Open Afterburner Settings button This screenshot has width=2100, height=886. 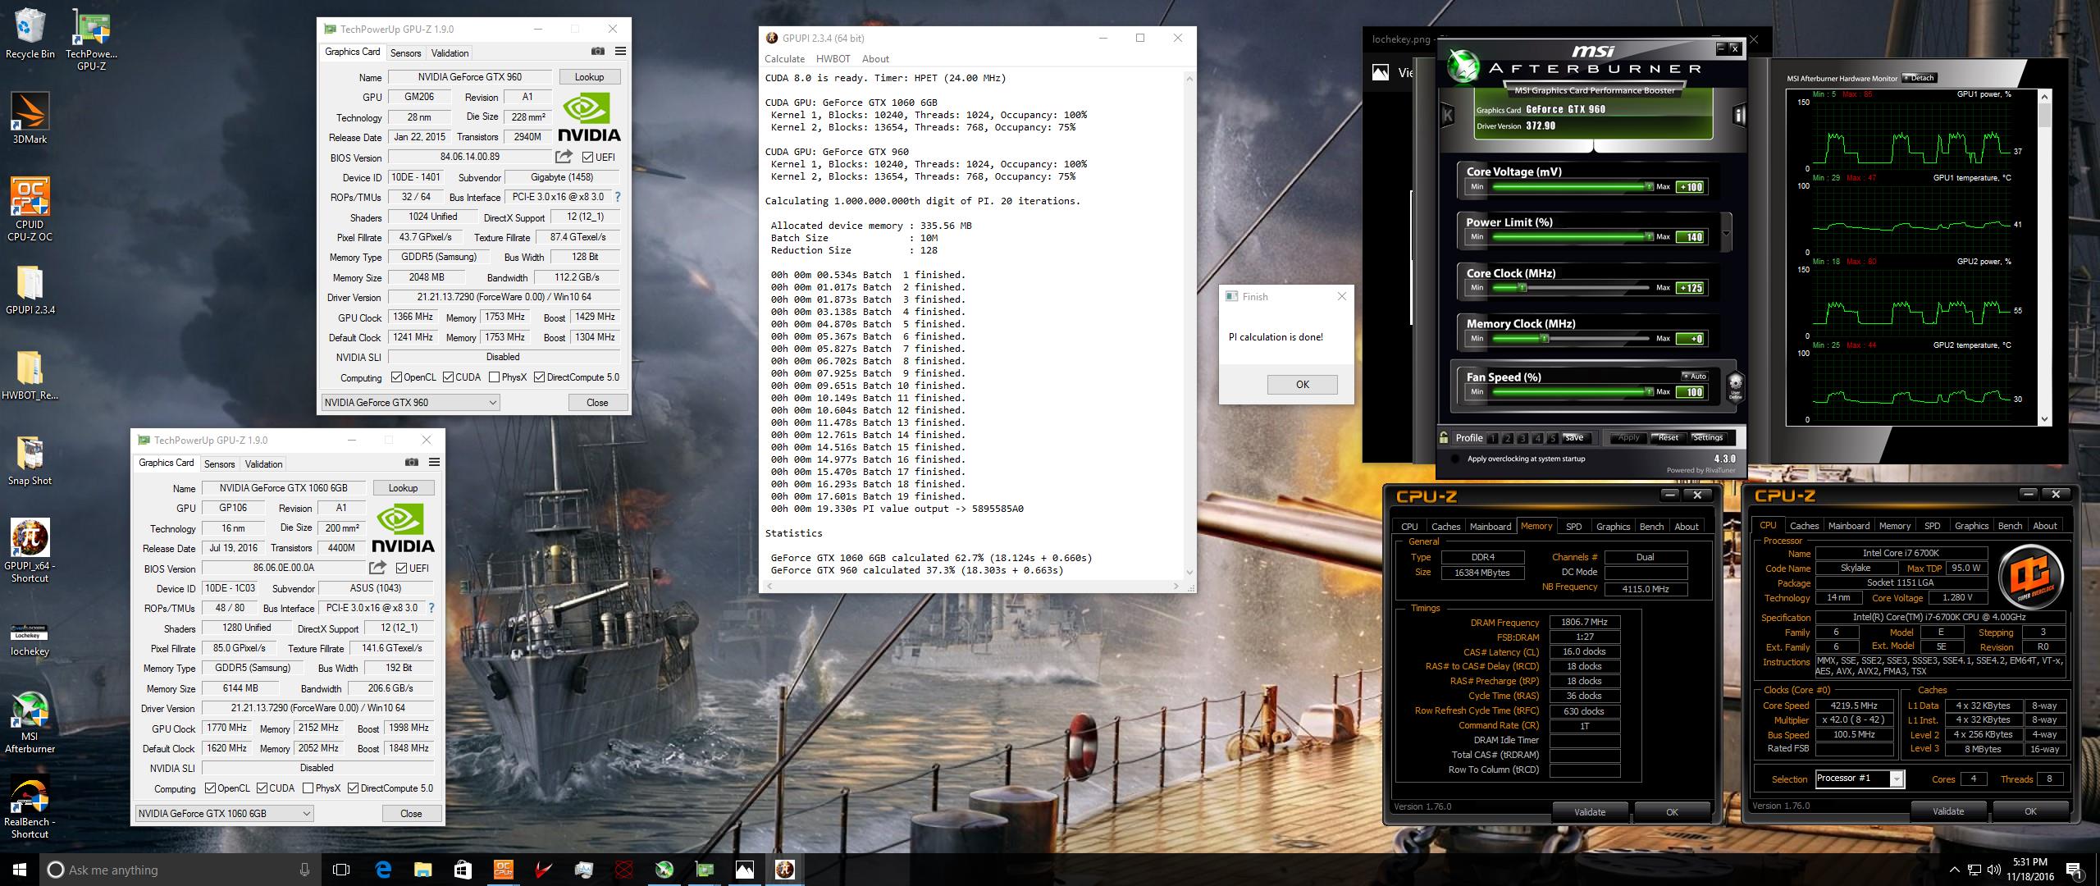click(x=1707, y=438)
